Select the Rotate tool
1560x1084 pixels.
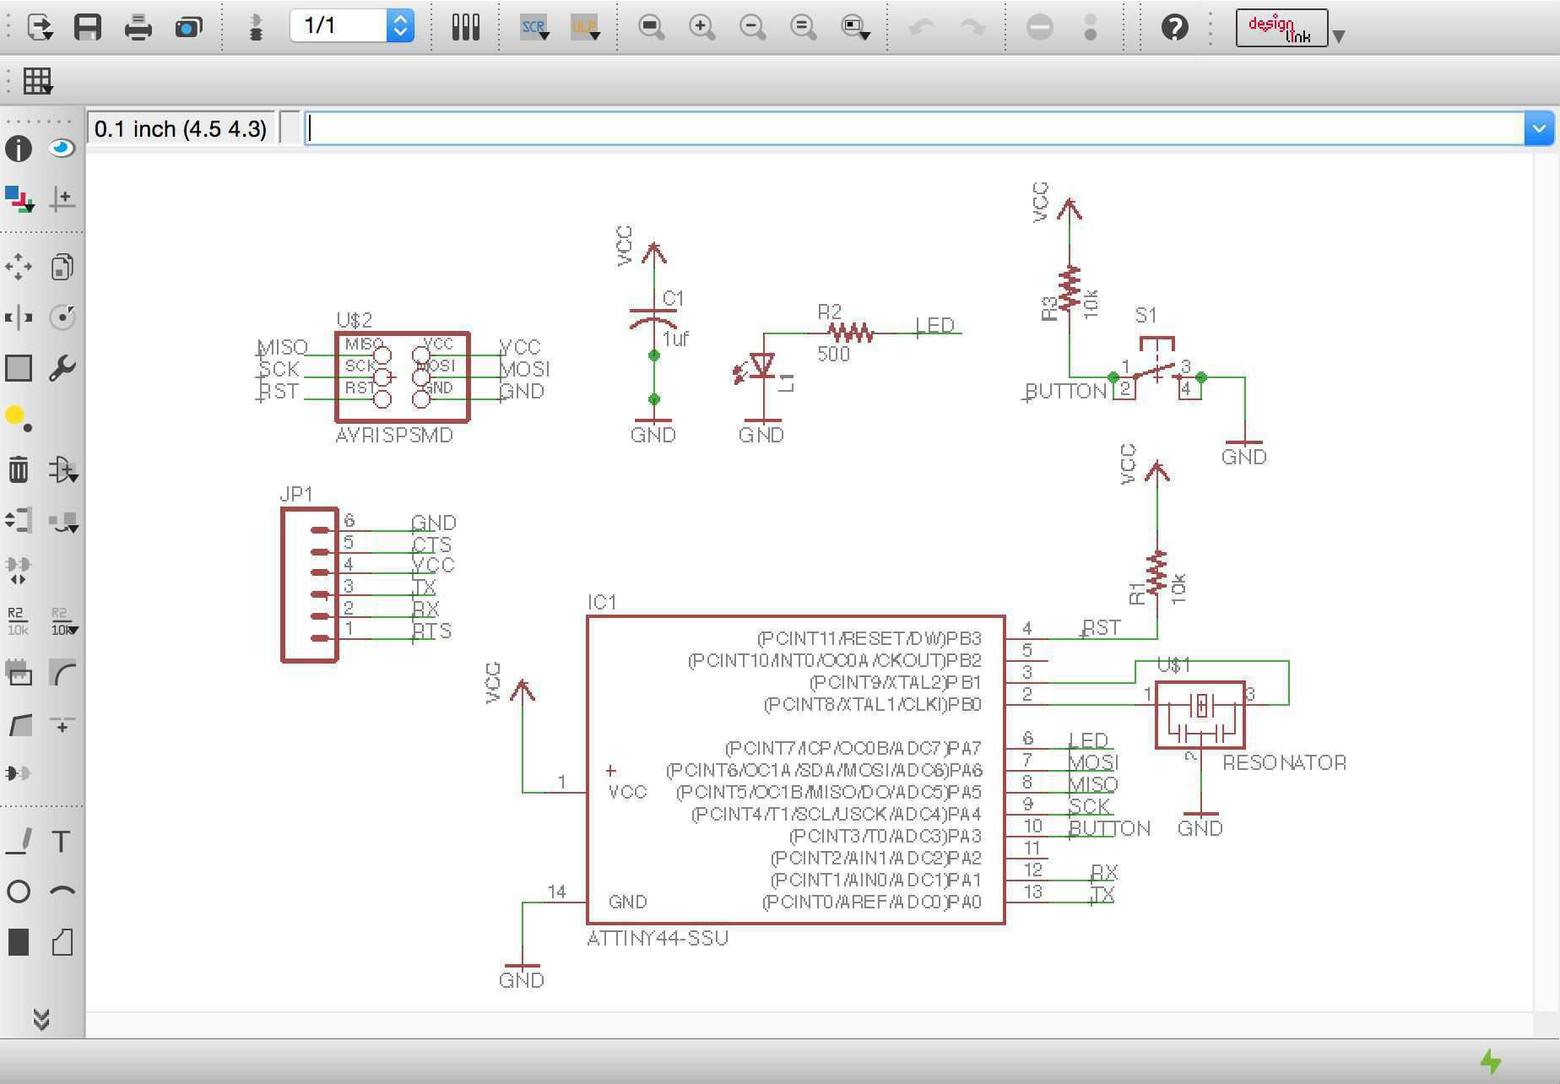(62, 317)
